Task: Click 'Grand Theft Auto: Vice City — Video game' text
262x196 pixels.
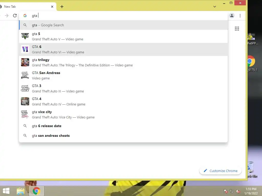Action: click(63, 117)
